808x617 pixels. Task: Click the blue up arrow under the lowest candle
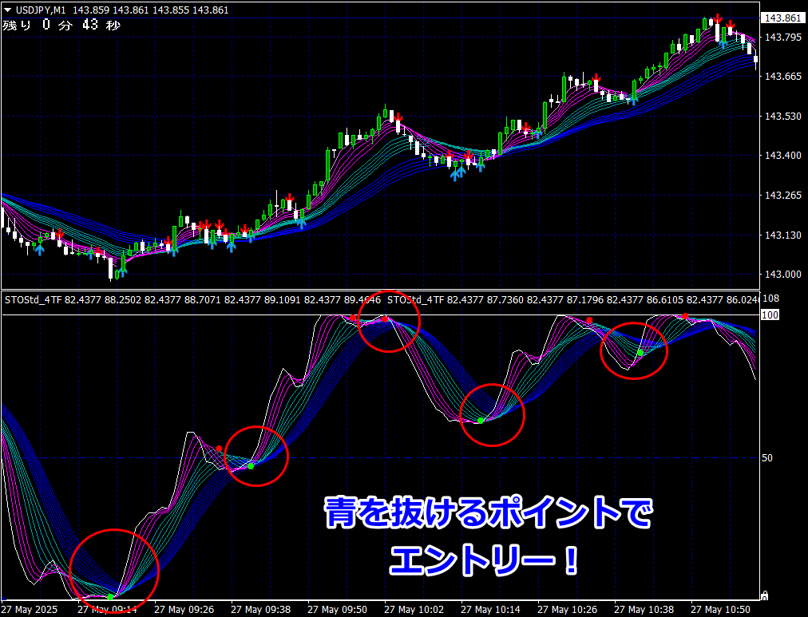pyautogui.click(x=122, y=271)
